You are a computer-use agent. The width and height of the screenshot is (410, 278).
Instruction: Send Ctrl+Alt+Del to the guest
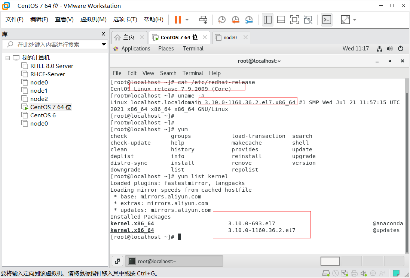[x=203, y=20]
